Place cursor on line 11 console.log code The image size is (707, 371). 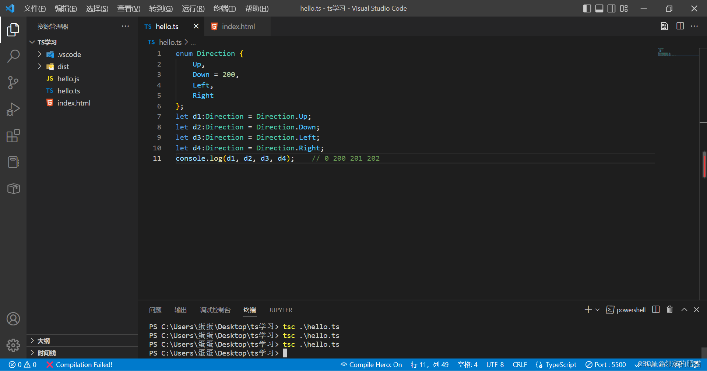pyautogui.click(x=235, y=158)
